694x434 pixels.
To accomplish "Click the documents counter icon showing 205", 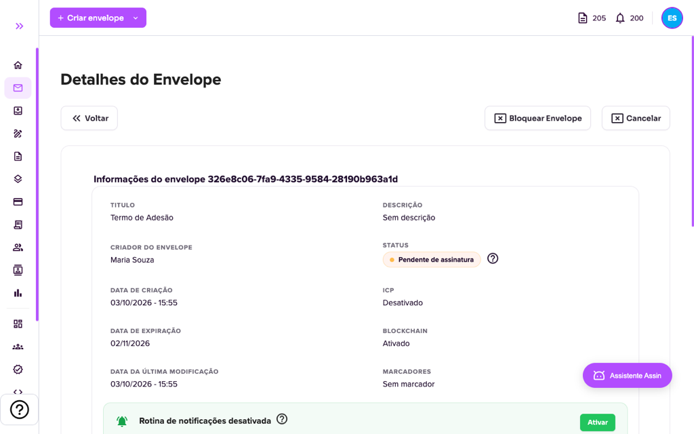I will 582,18.
